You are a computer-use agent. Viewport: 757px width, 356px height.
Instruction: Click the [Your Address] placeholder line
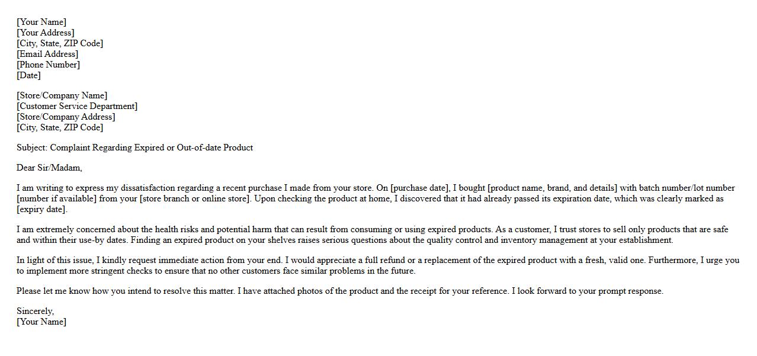tap(46, 33)
